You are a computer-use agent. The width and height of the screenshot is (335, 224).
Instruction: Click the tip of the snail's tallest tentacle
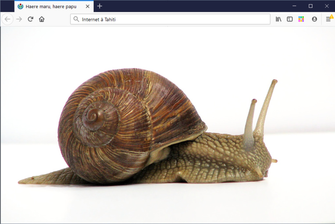pos(275,81)
